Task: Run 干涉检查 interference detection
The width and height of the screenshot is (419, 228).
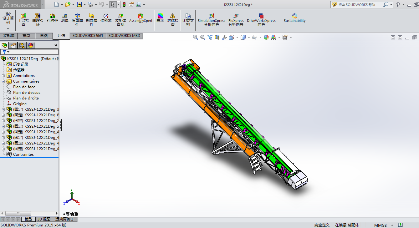Action: tap(23, 20)
